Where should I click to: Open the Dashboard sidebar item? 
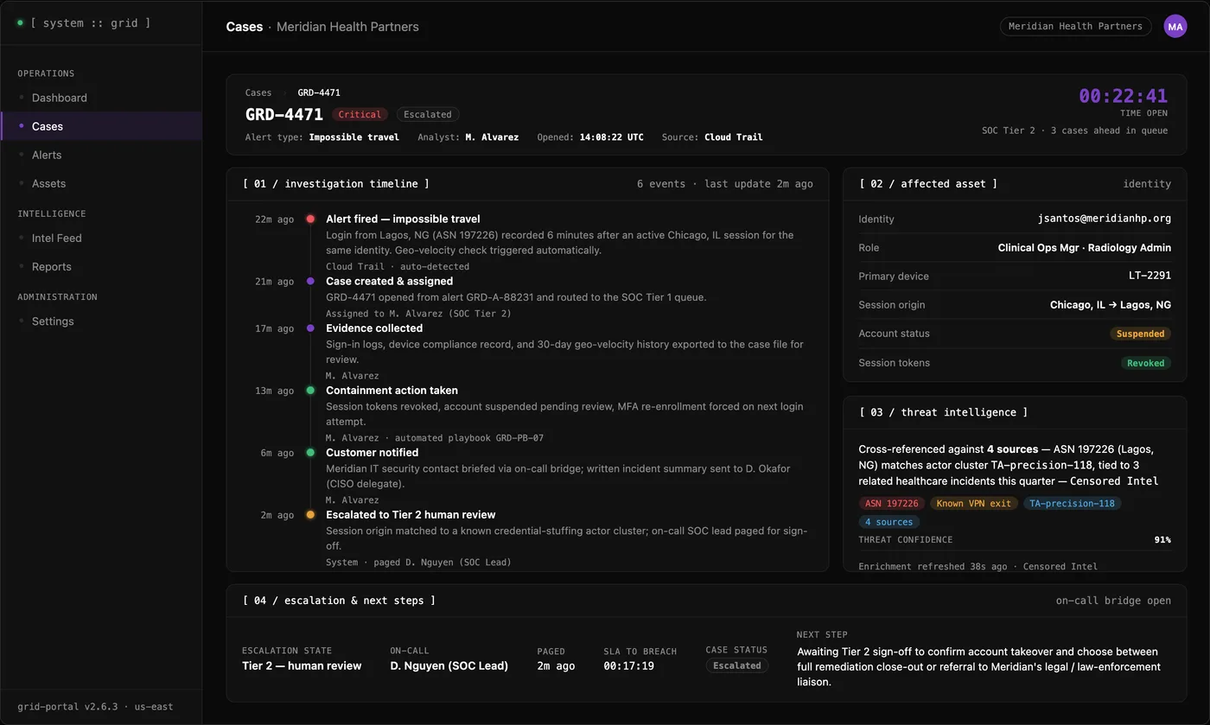(101, 98)
